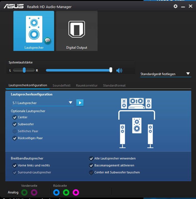196x199 pixels.
Task: Open the Standardgerät festlegen dropdown
Action: pyautogui.click(x=166, y=74)
